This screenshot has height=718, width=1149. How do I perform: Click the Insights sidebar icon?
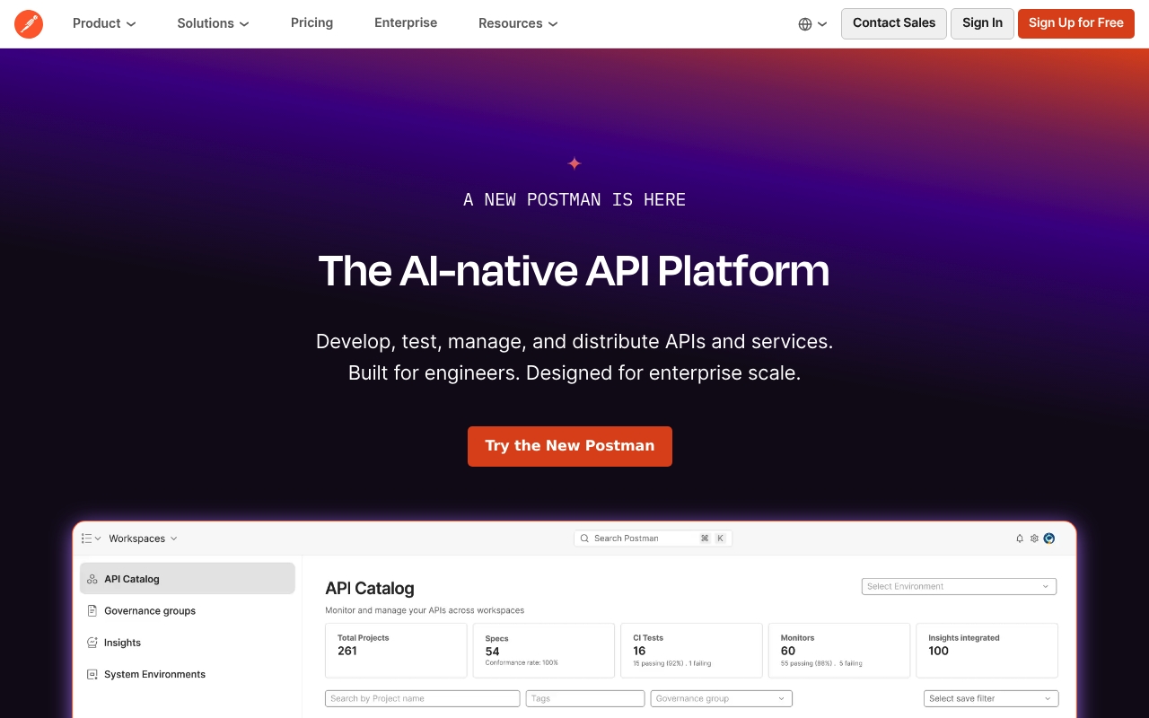click(x=92, y=643)
